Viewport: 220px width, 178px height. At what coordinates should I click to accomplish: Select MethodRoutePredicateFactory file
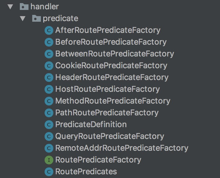(x=112, y=101)
